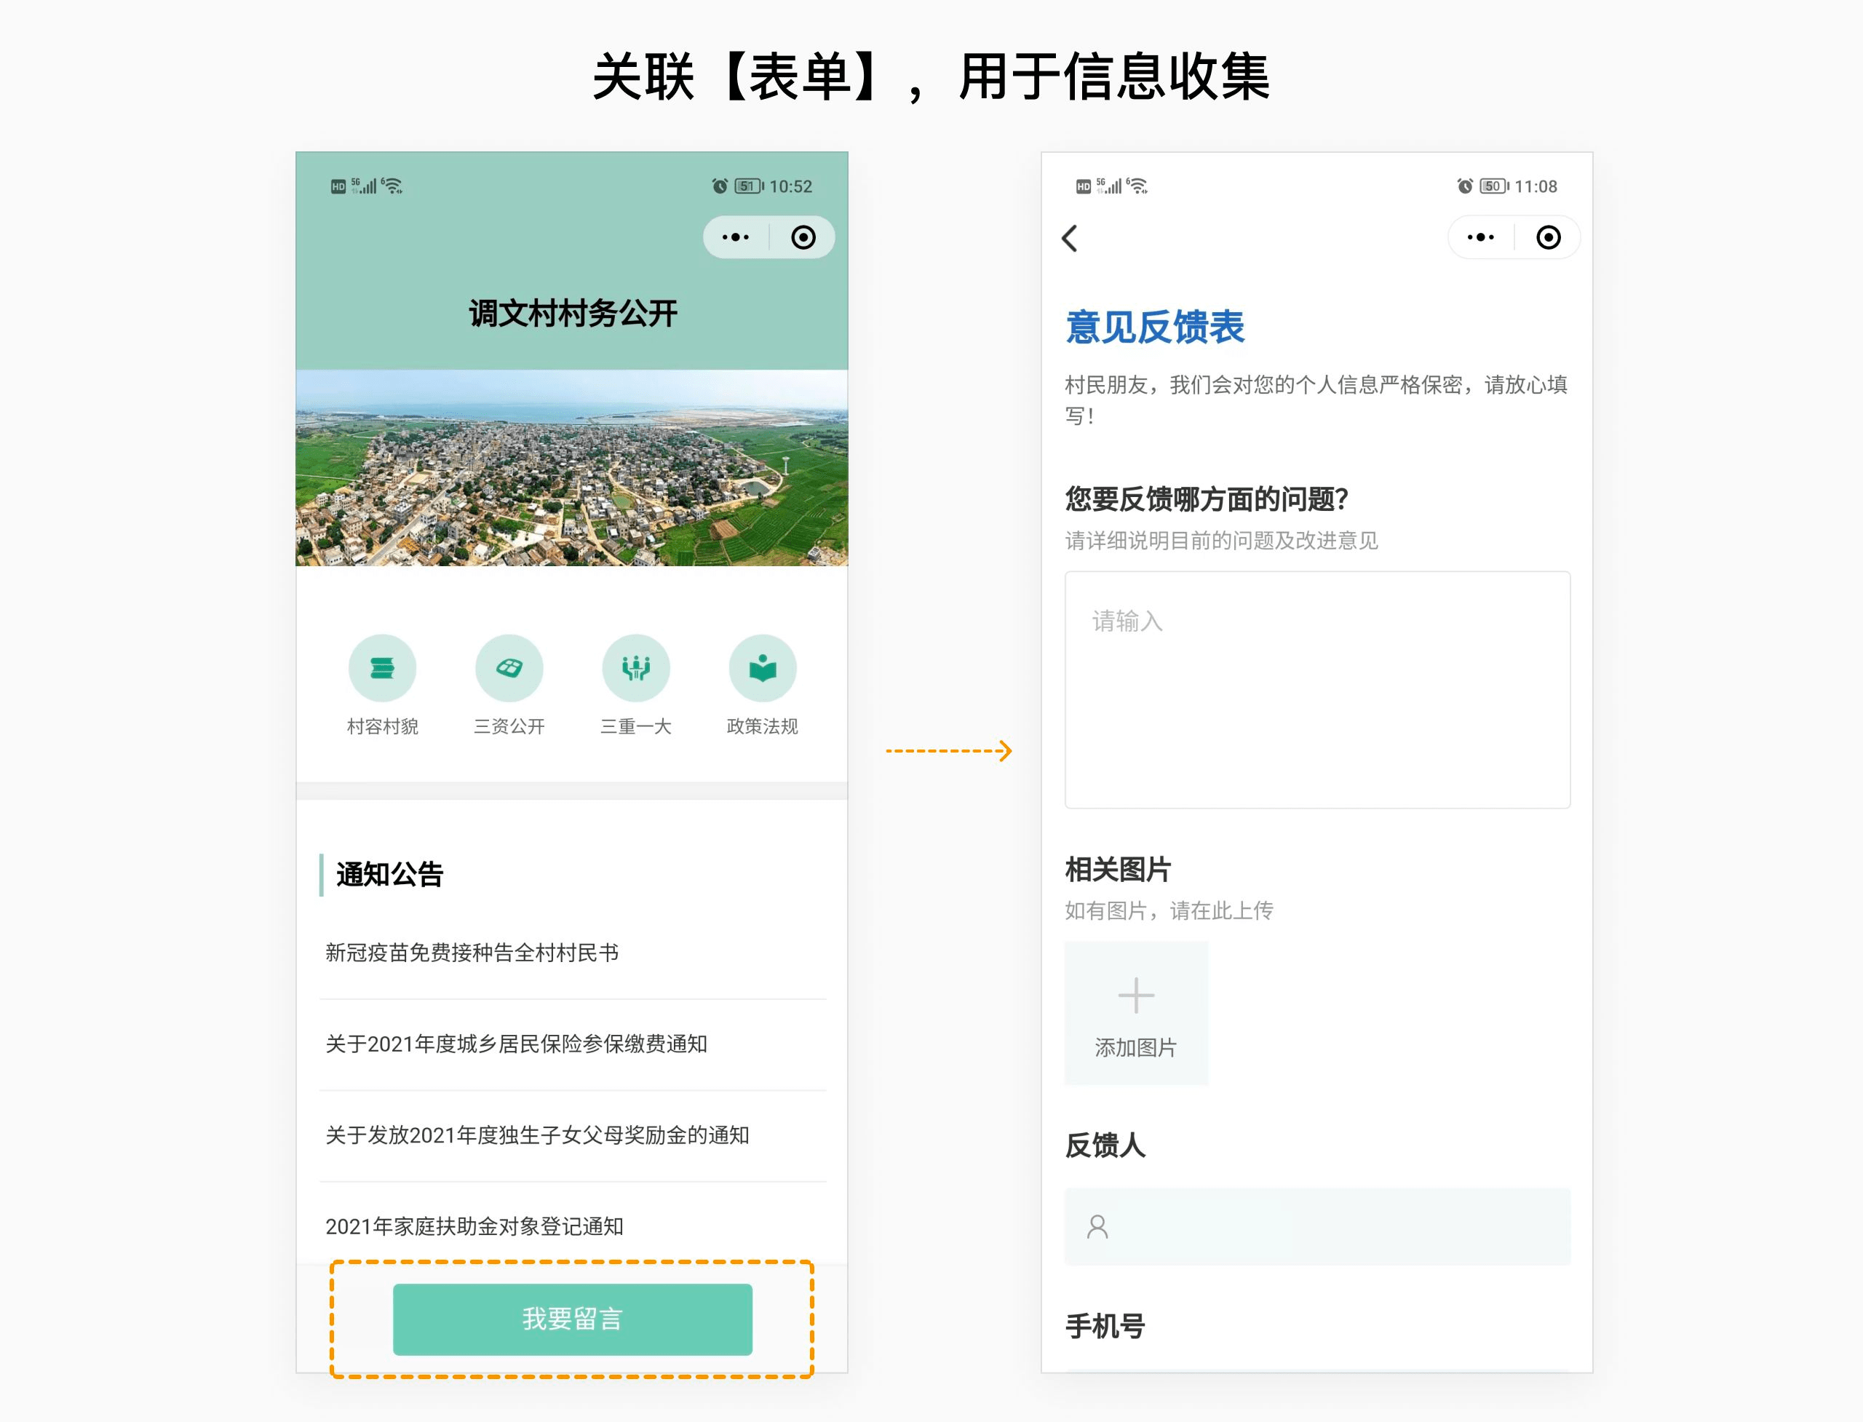
Task: Open notice 关于2021年度城乡居民保险参保缴费通知
Action: (573, 1044)
